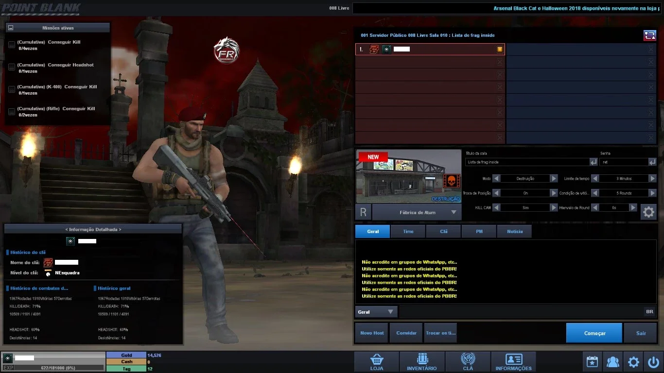664x373 pixels.
Task: Click left arrow for Condição de vitória
Action: tap(595, 193)
